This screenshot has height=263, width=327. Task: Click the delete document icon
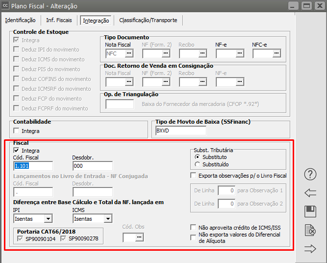pyautogui.click(x=310, y=230)
